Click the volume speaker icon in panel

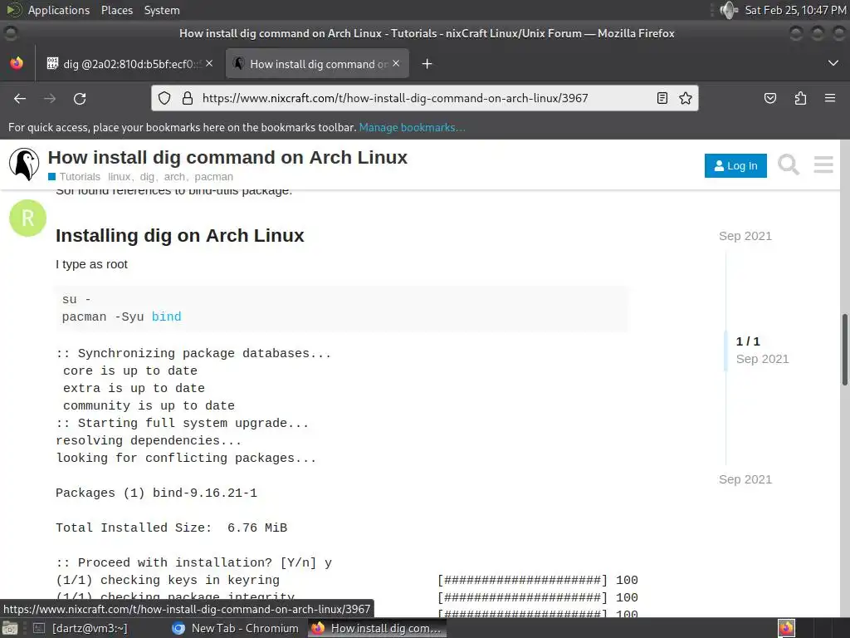pyautogui.click(x=729, y=10)
